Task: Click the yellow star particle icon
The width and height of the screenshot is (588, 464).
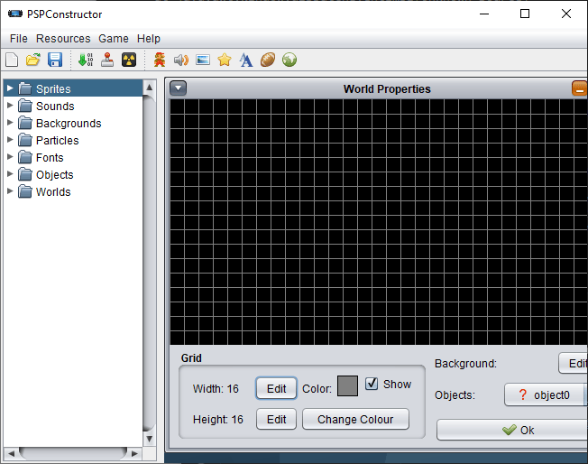Action: (225, 60)
